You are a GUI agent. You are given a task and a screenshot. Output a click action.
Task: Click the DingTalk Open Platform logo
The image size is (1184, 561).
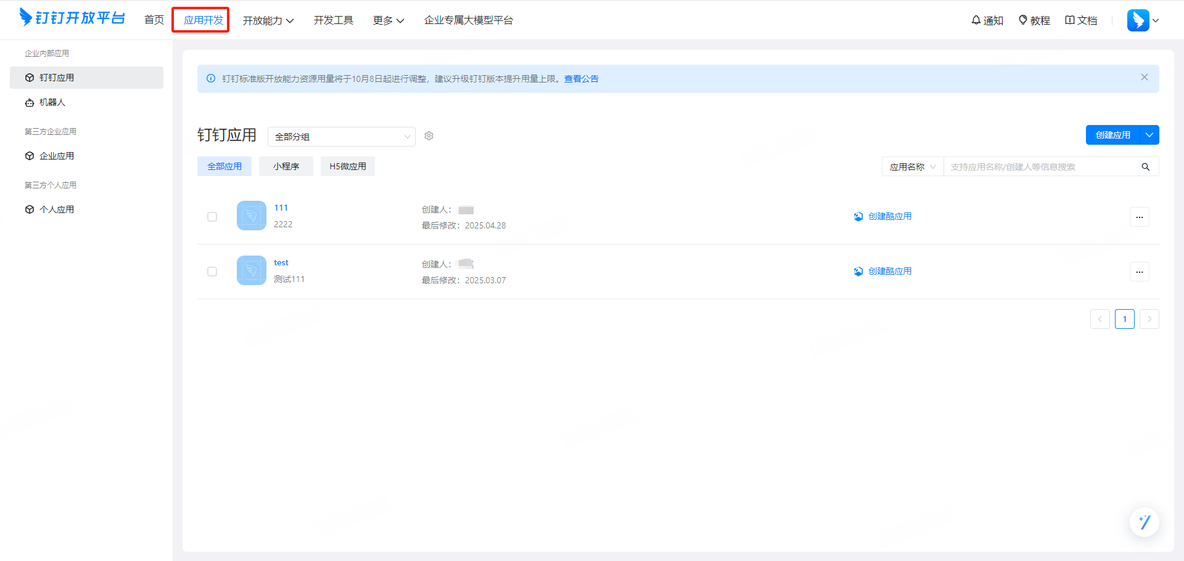pos(72,18)
